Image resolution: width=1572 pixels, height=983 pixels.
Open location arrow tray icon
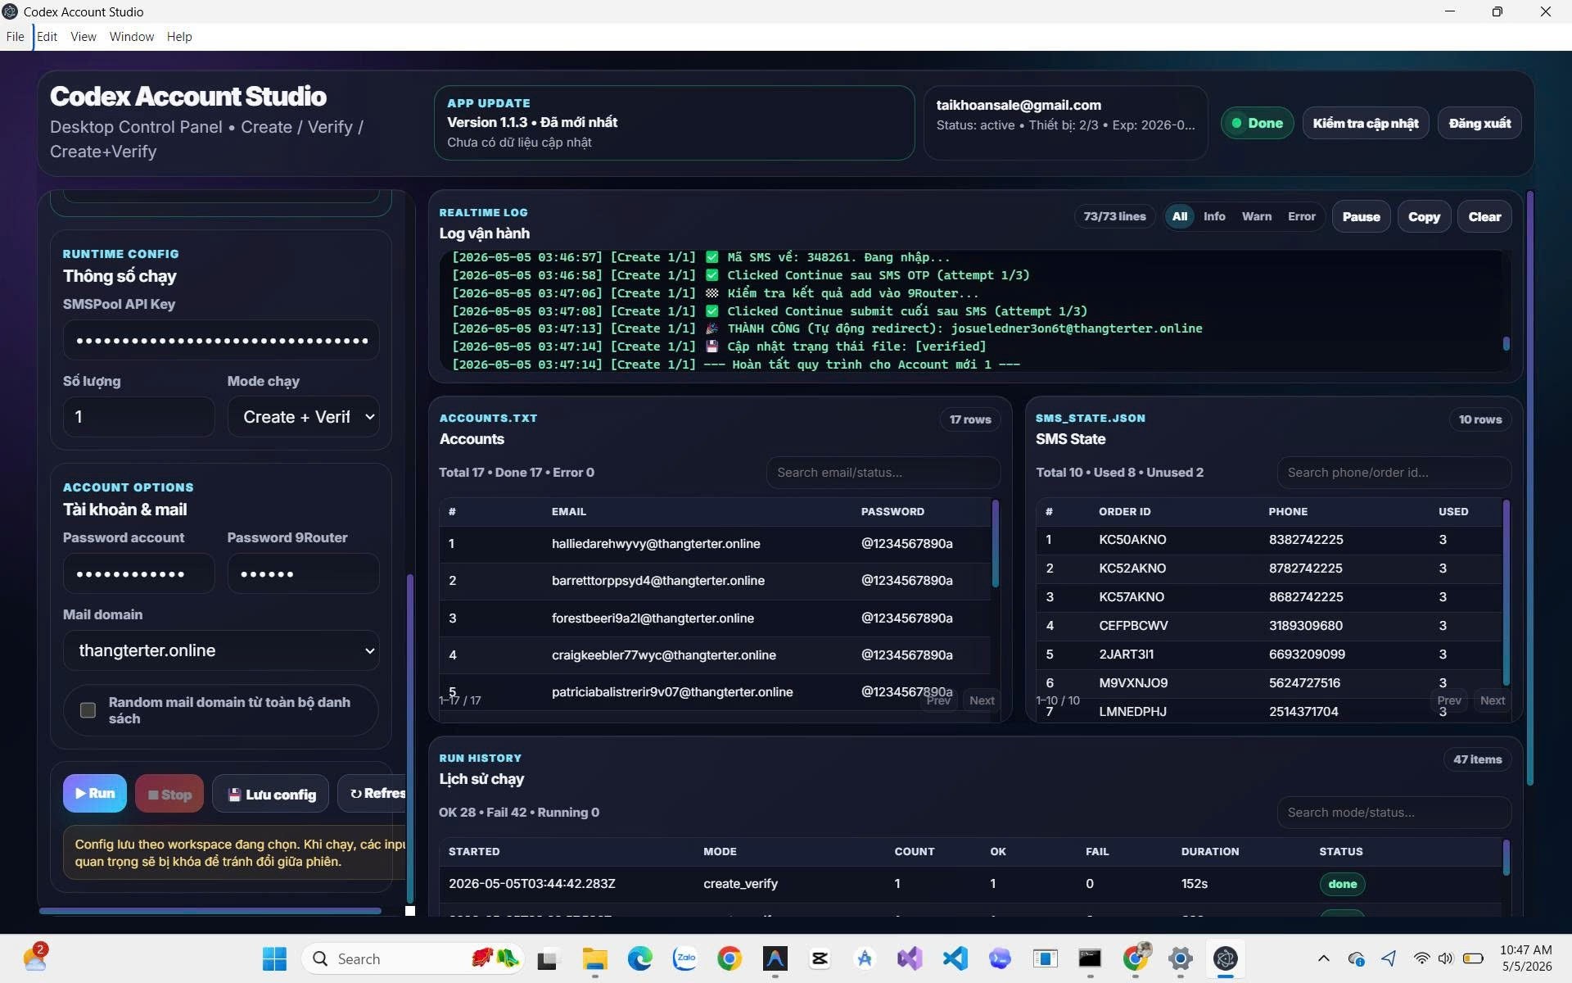click(1389, 958)
